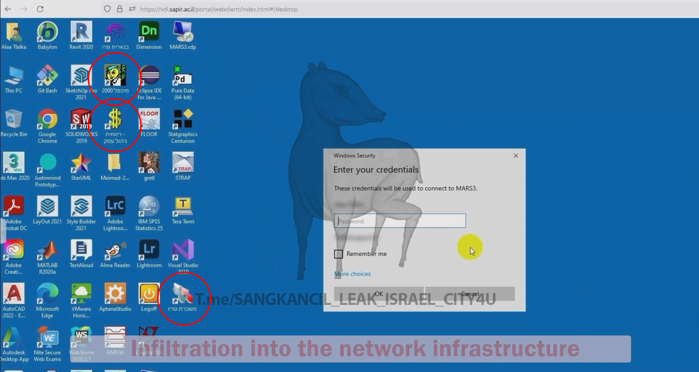Cancel the Windows Security dialog
This screenshot has width=699, height=372.
[470, 294]
